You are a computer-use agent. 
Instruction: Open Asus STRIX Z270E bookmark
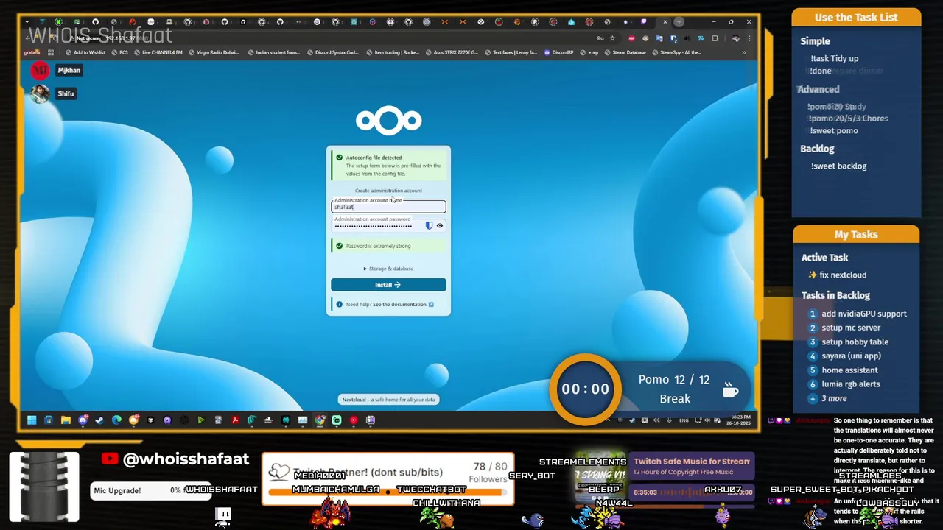[x=452, y=52]
